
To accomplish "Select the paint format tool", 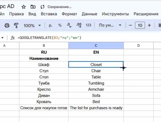I will click(16, 25).
